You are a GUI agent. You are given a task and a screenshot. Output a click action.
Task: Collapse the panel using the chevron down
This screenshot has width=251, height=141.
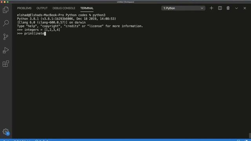point(236,8)
